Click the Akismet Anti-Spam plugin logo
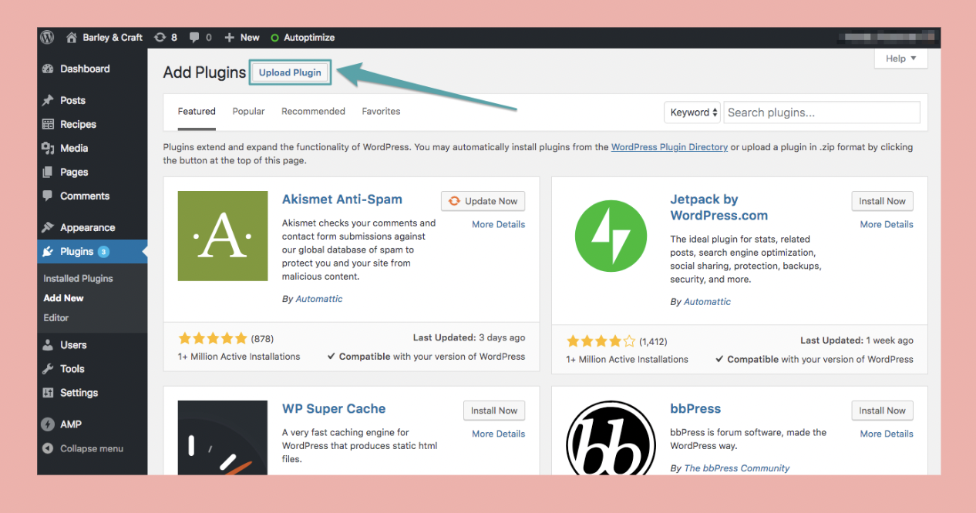 pyautogui.click(x=223, y=236)
